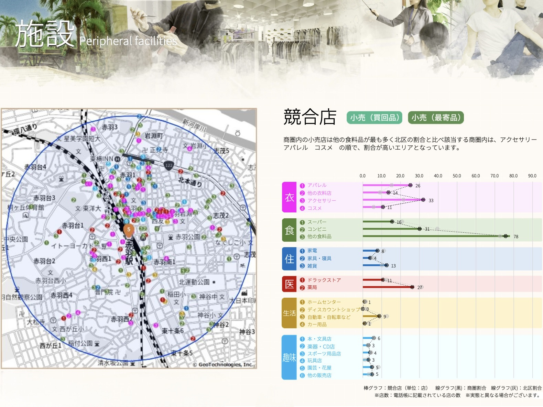
Task: Click the 薬局 bar endpoint marked 27
Action: 412,287
